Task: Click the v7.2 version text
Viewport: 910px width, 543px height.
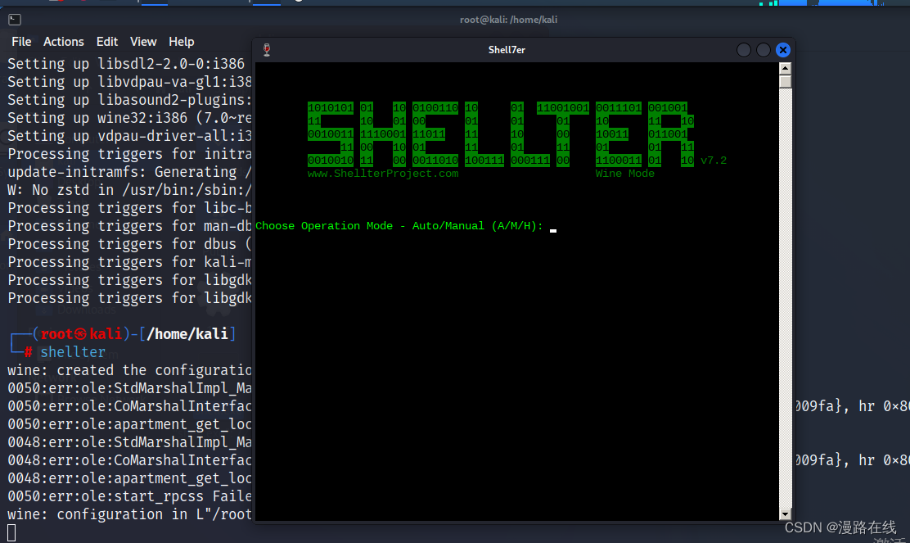Action: coord(714,161)
